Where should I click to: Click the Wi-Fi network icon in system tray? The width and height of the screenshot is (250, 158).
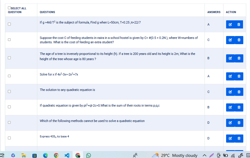tap(233, 155)
